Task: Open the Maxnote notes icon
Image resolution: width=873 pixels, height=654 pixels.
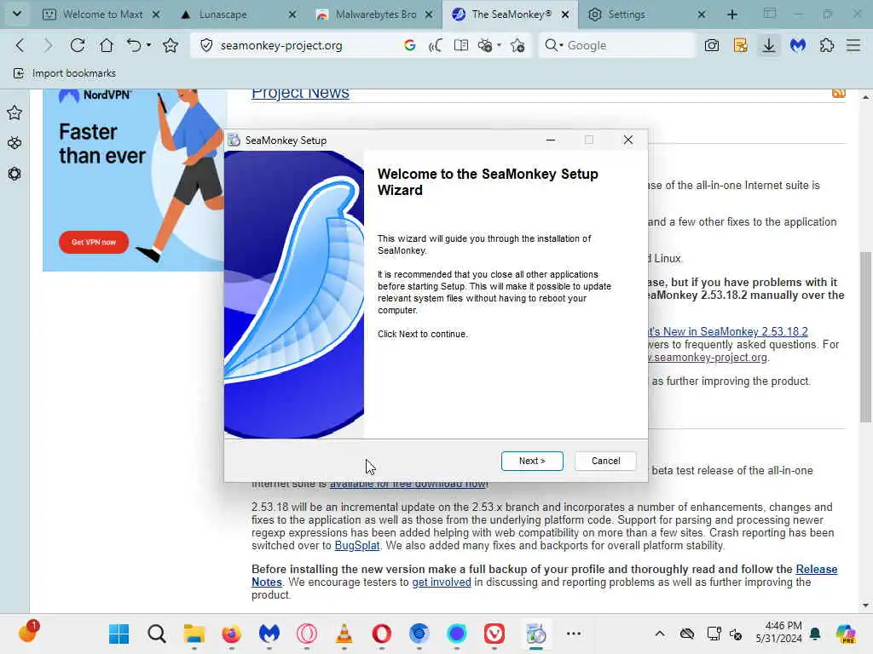Action: click(741, 46)
